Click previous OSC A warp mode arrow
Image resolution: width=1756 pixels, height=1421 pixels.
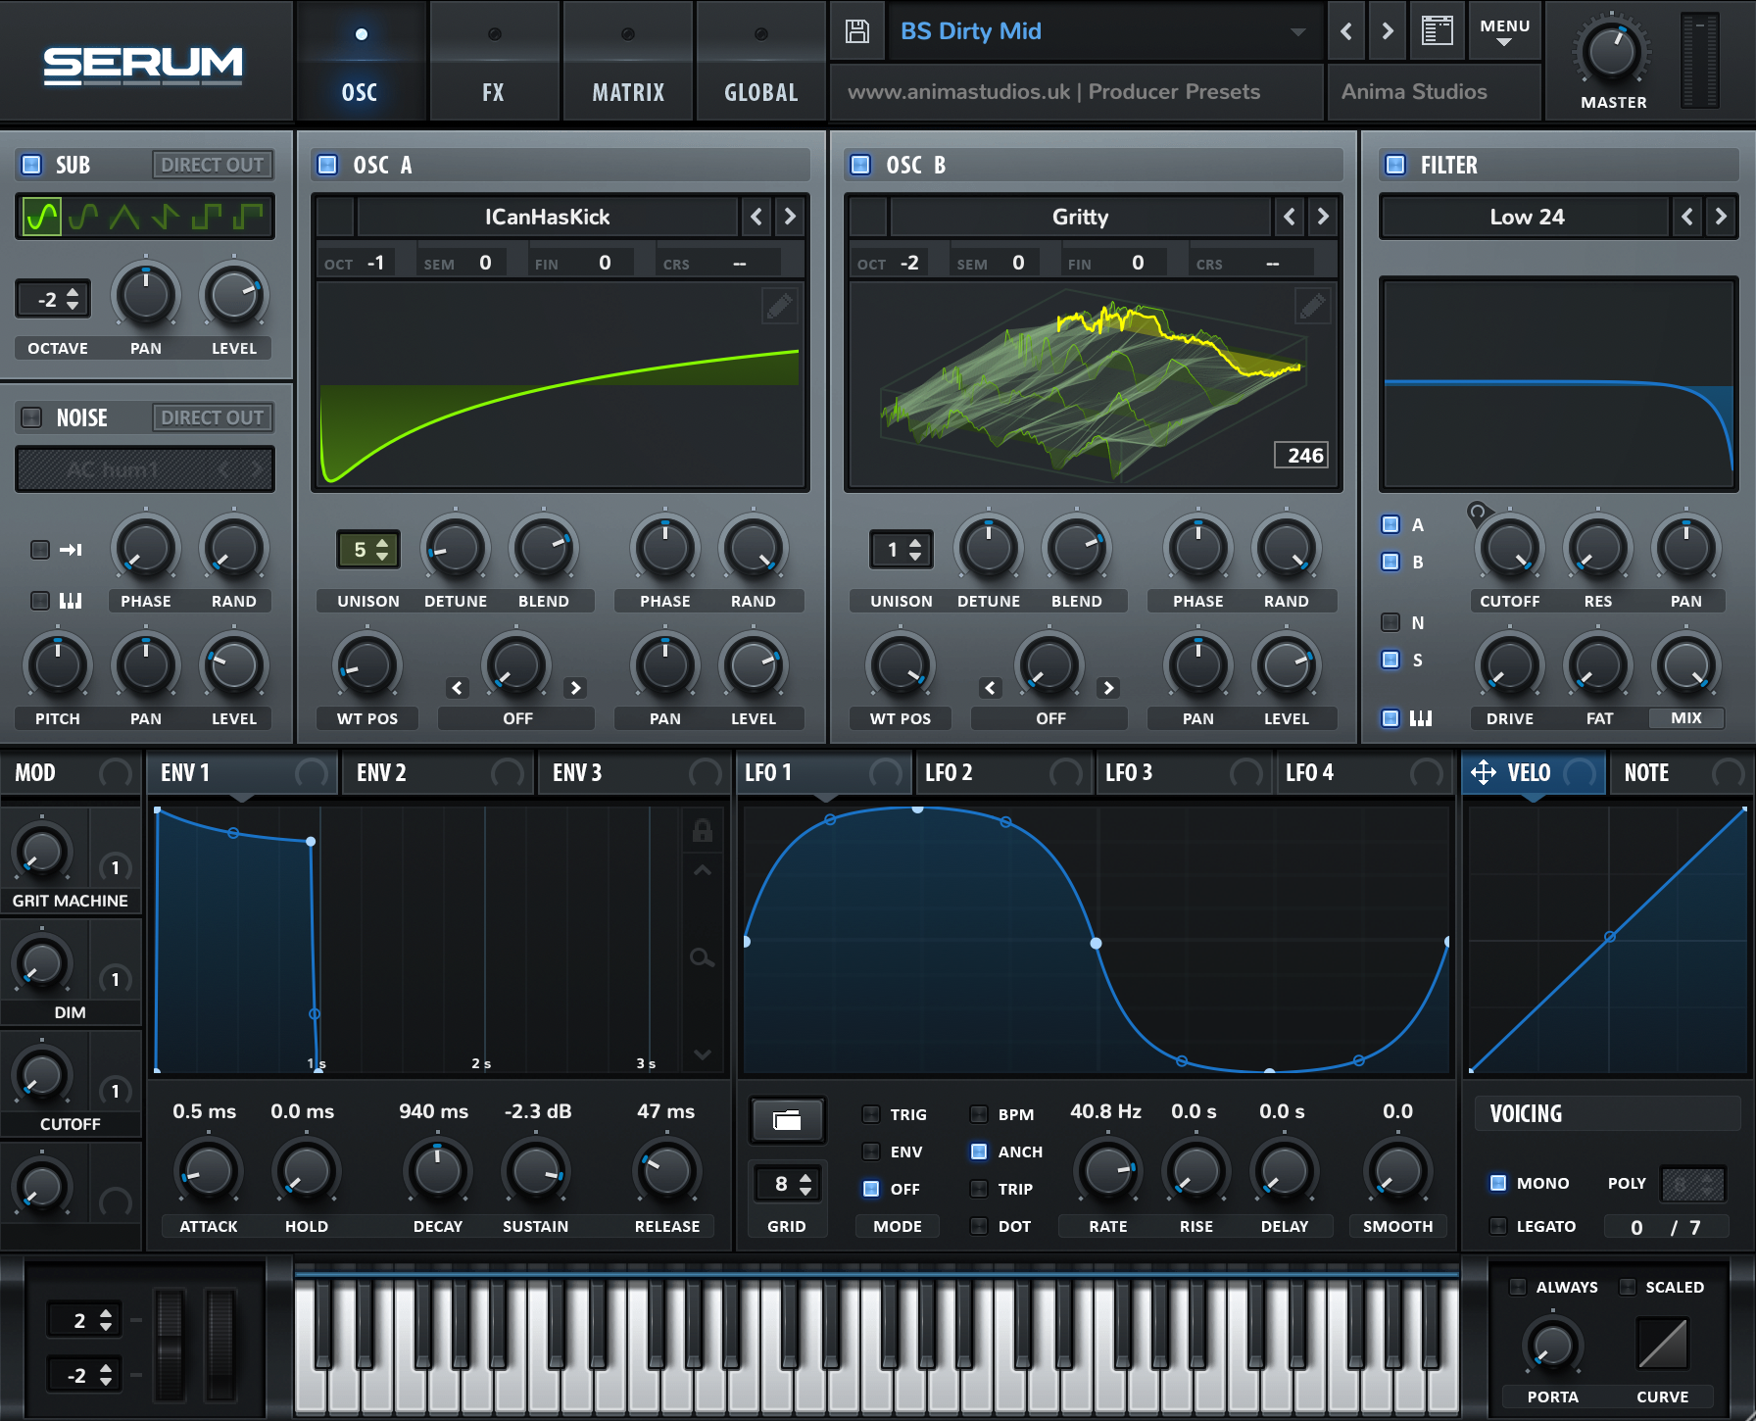pyautogui.click(x=458, y=688)
